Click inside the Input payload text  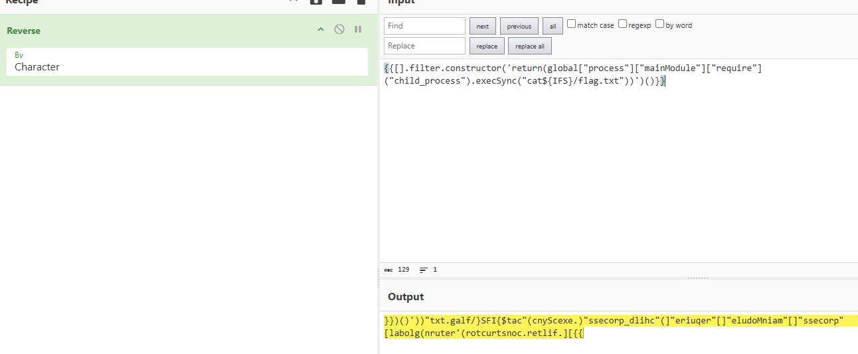tap(571, 74)
